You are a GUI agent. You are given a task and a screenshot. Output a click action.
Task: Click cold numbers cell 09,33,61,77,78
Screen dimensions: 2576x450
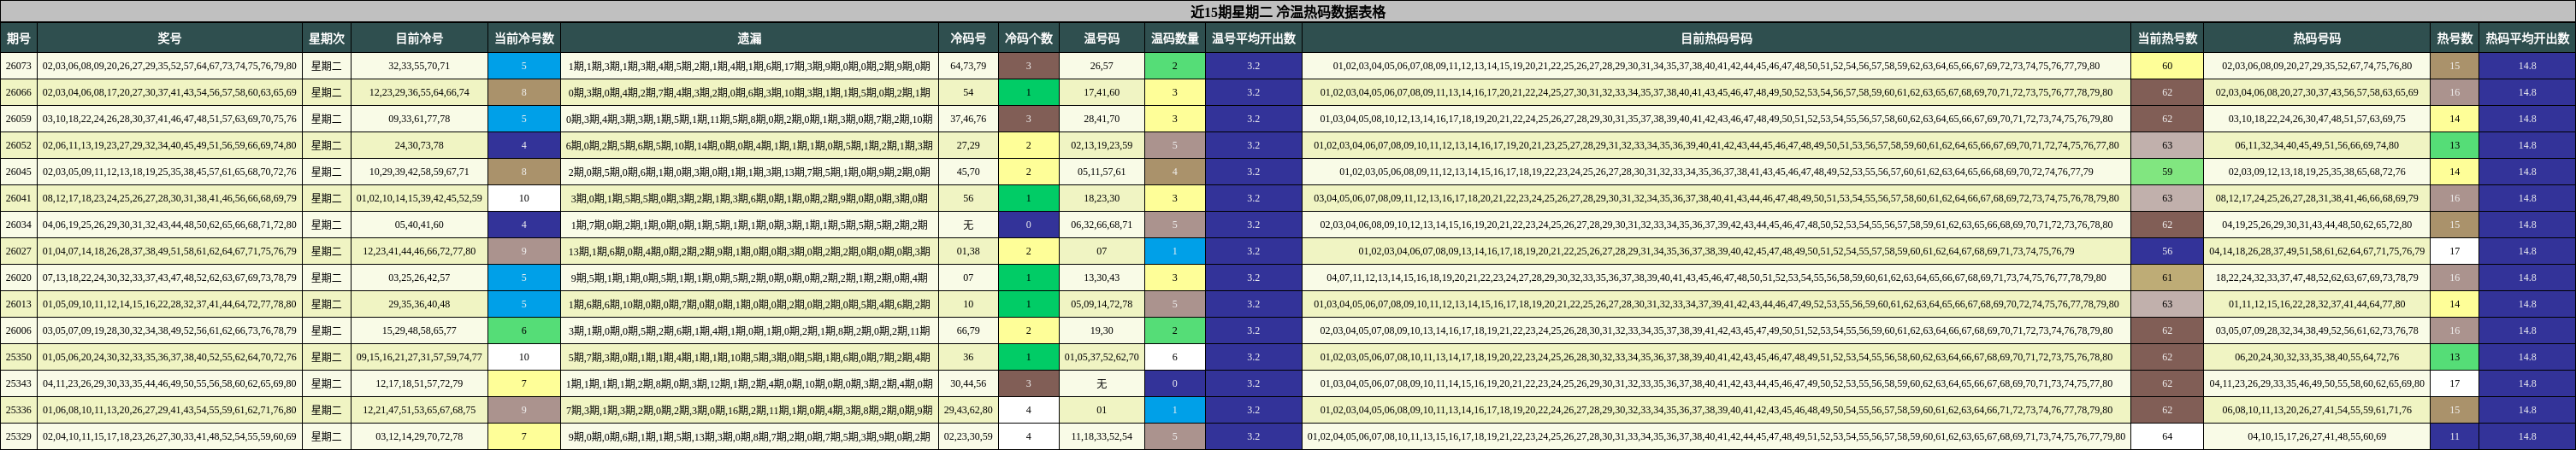[419, 119]
